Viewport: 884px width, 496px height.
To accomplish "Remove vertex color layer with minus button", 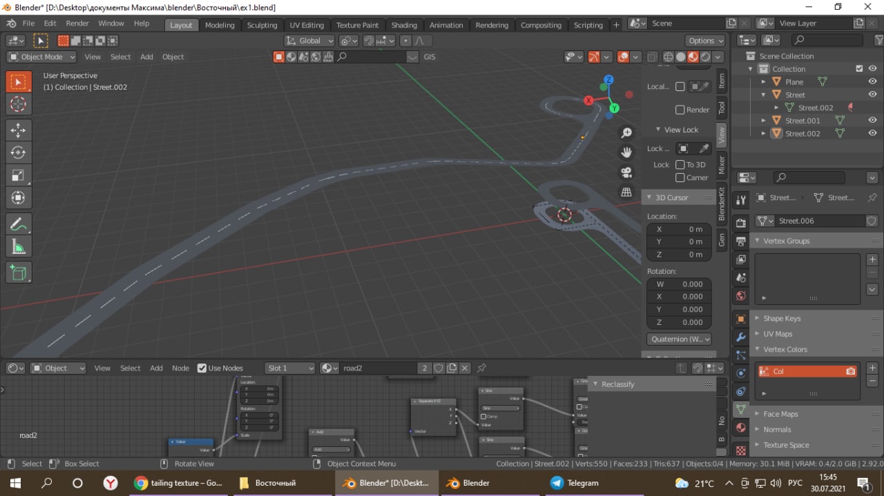I will coord(872,381).
